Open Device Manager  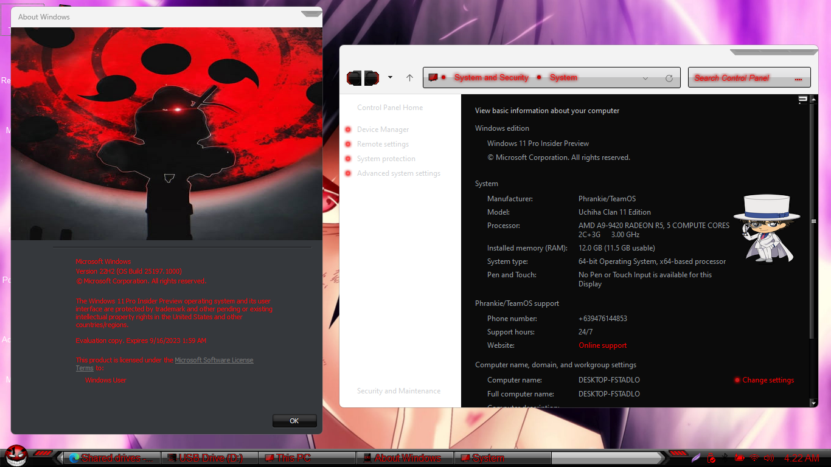[x=383, y=130]
